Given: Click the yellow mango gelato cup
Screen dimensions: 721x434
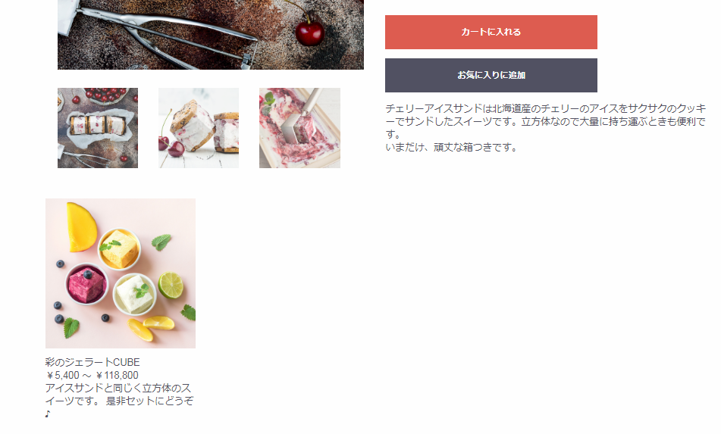Looking at the screenshot, I should point(119,249).
